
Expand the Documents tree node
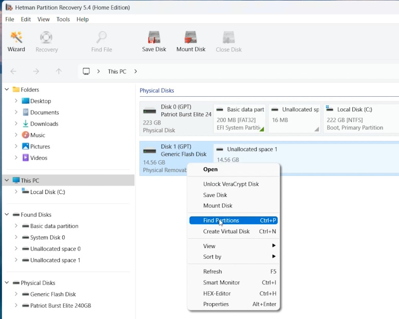[16, 112]
